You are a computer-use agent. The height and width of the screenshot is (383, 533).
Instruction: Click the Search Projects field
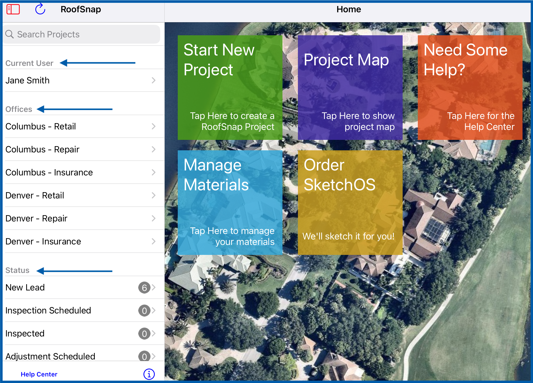pos(82,34)
